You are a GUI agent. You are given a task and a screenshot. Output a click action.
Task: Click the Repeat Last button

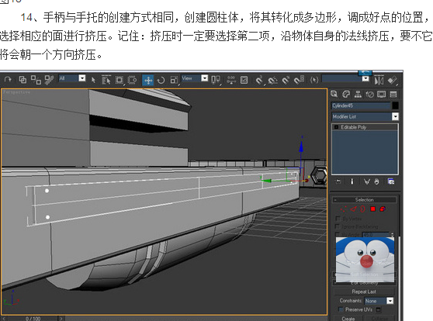364,292
